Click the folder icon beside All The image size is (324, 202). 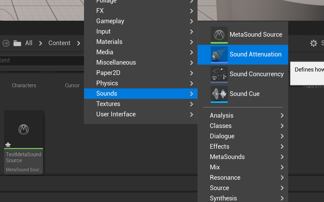(x=17, y=43)
